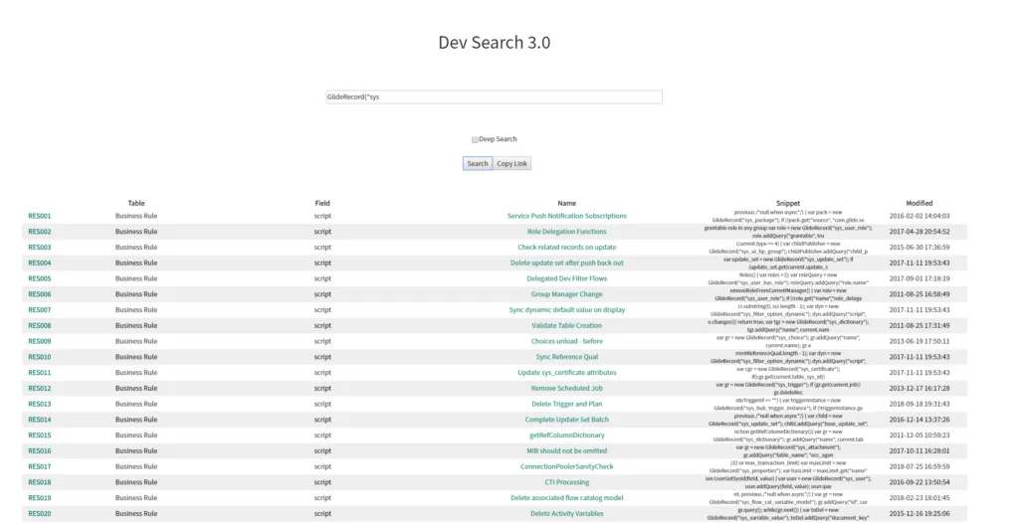Open the RES005 result ID

[x=40, y=278]
